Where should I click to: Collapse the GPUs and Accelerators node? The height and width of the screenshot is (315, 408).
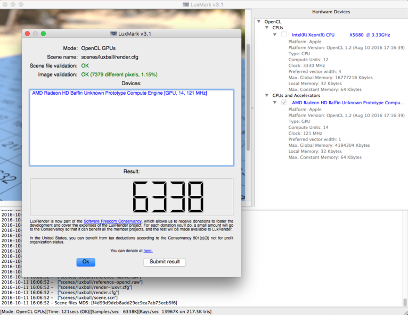tap(267, 95)
